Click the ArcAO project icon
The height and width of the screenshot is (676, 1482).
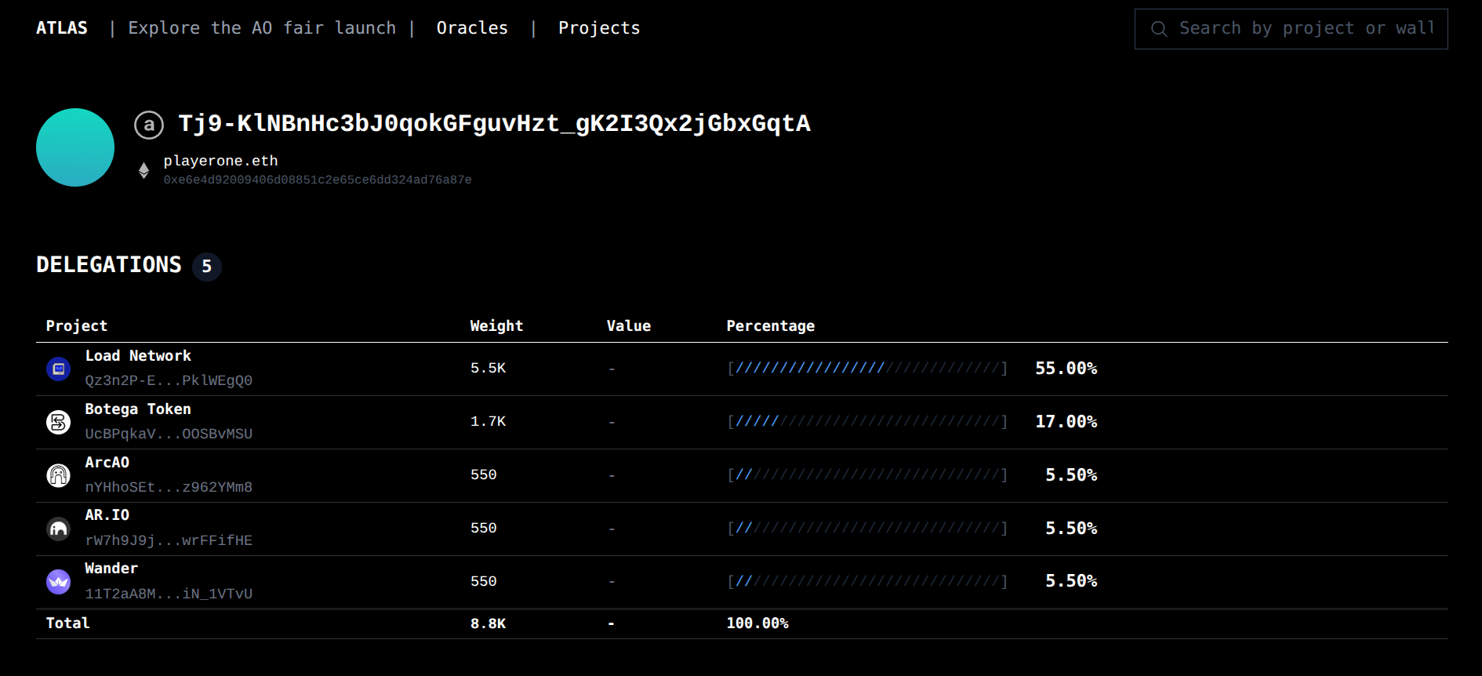[x=59, y=475]
